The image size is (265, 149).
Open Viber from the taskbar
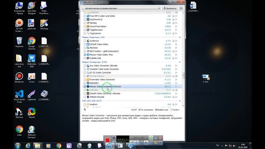click(69, 146)
